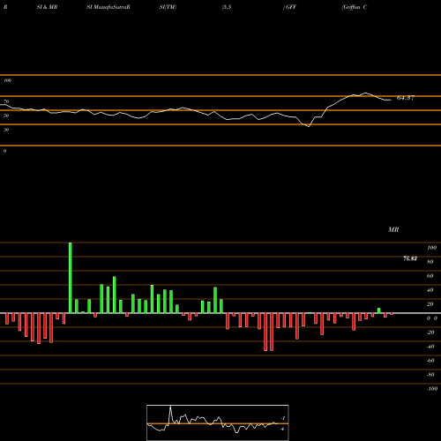Screen dimensions: 441x441
Task: Click the 70 label on RSI axis
Action: tap(6, 101)
